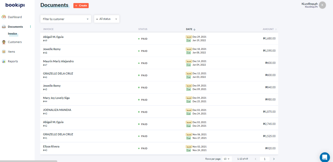Viewport: 333px width, 162px height.
Task: Select Documents in sidebar
Action: click(15, 27)
